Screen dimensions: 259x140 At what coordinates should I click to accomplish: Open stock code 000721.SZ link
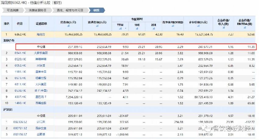[20, 128]
